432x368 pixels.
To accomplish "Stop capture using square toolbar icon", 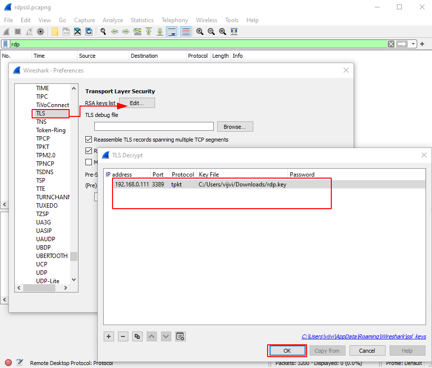I will [x=18, y=32].
